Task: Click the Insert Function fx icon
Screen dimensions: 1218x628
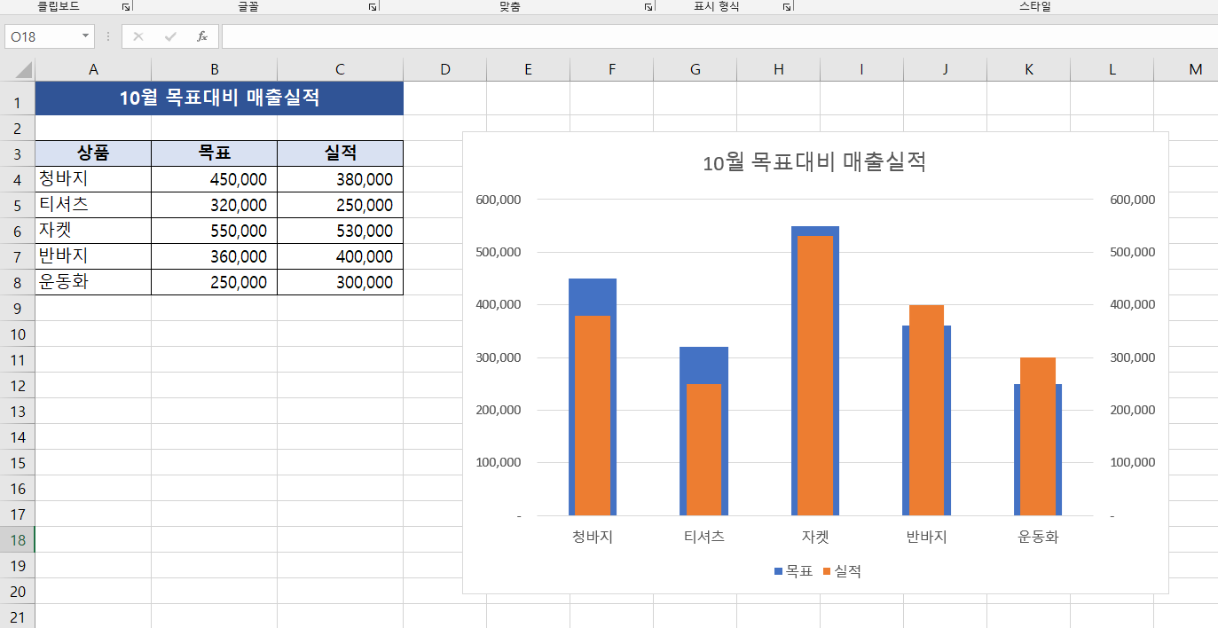Action: coord(202,36)
